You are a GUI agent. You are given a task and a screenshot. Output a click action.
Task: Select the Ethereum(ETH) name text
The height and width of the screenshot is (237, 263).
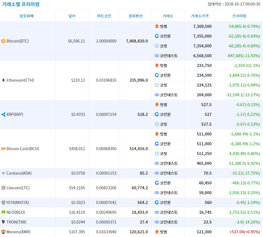point(20,80)
